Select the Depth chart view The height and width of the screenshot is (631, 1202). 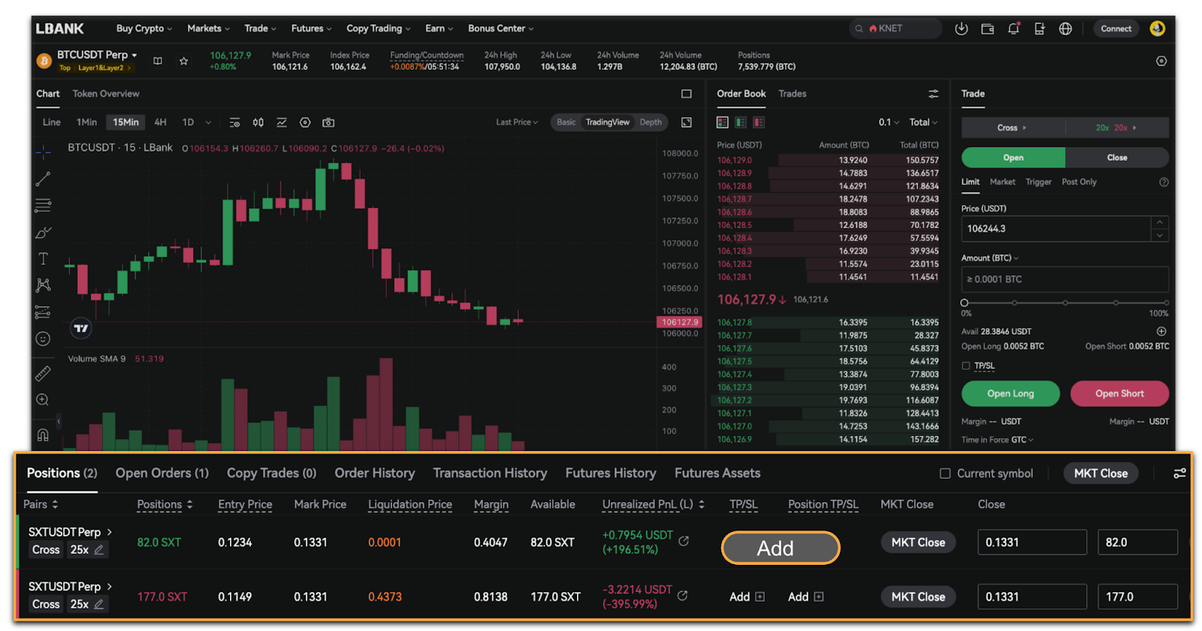(651, 122)
